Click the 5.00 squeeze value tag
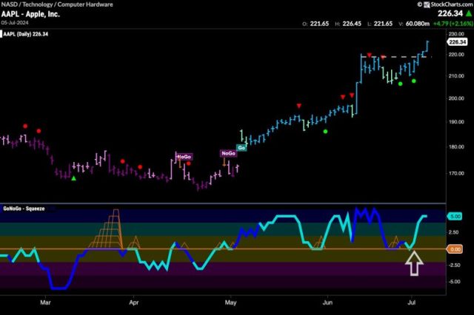474x315 pixels. [x=455, y=217]
